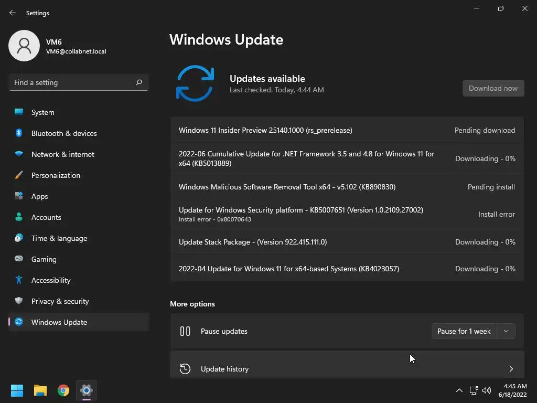Click the volume speaker tray icon
The image size is (537, 403).
click(486, 390)
